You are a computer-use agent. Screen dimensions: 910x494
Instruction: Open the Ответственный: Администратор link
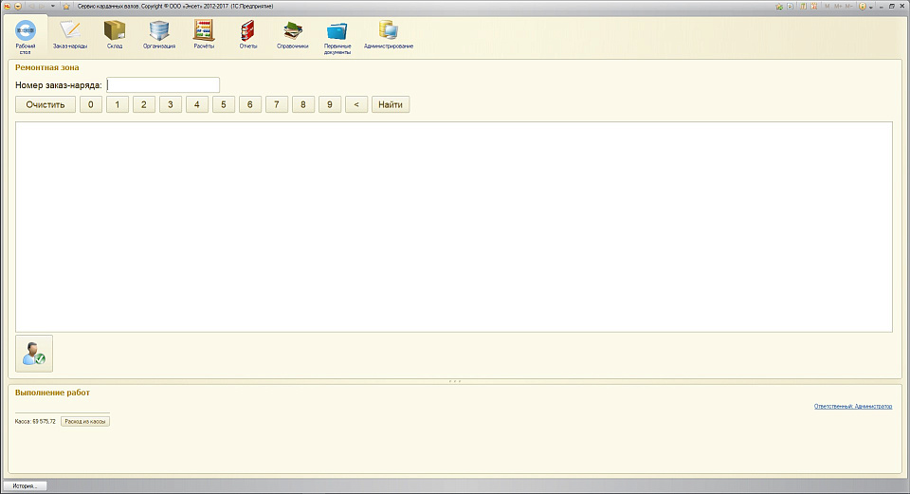852,406
